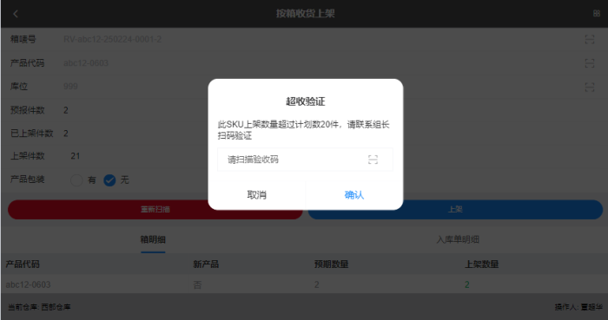Click 当前仓库: 西部仓库 status text

coord(40,307)
